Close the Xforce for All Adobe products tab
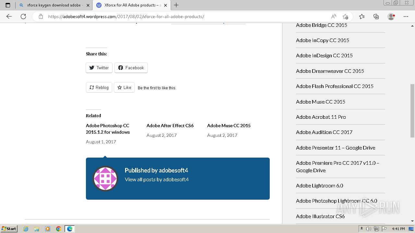The width and height of the screenshot is (415, 233). coord(166,5)
